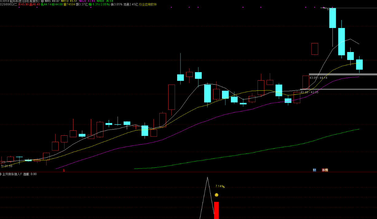
Task: Click the last cyan candlestick on the right
Action: point(359,64)
